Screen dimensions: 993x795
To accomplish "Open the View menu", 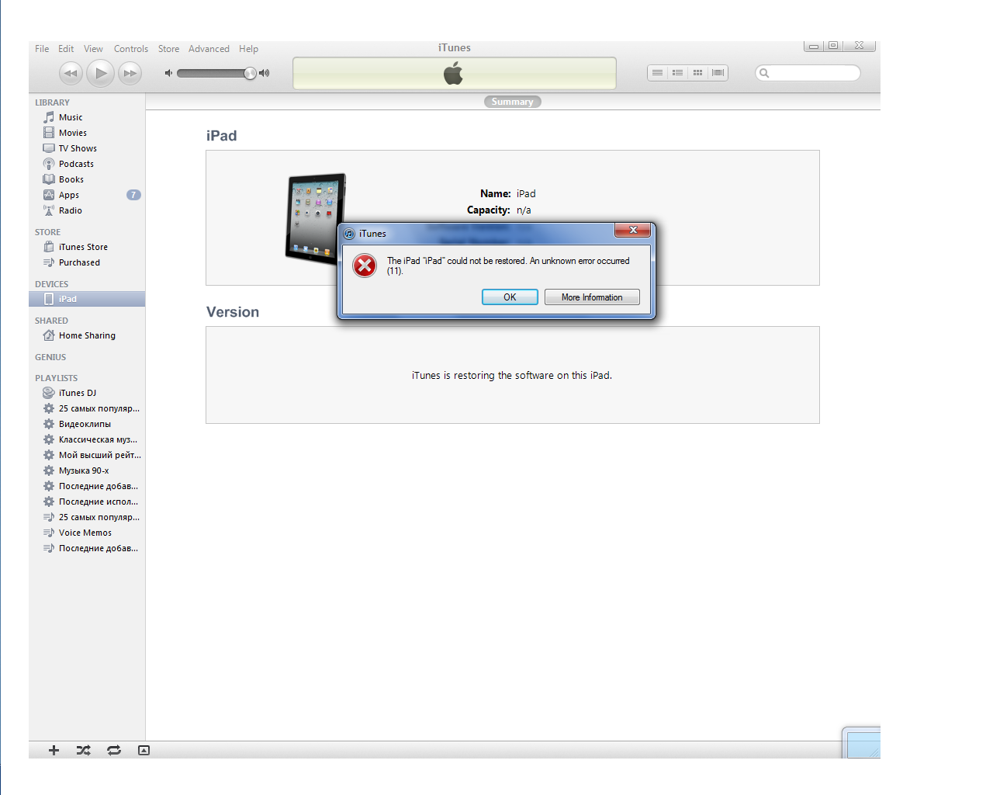I will (93, 49).
